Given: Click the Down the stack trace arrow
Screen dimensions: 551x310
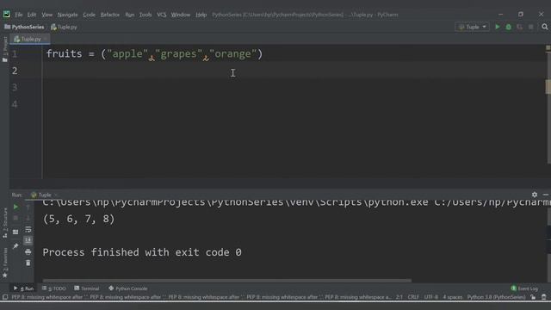Looking at the screenshot, I should [28, 218].
